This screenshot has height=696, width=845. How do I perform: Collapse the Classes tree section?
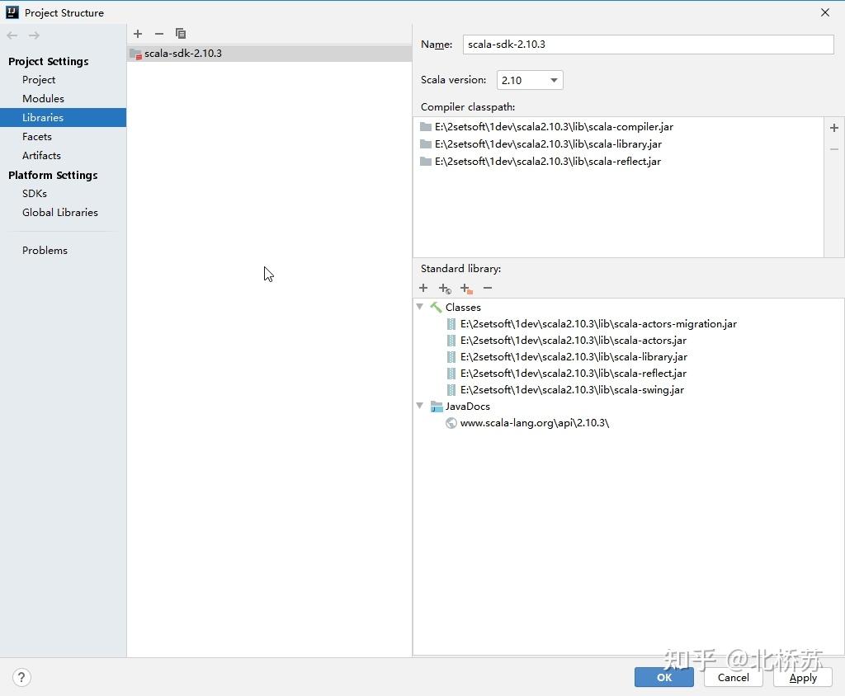point(421,307)
